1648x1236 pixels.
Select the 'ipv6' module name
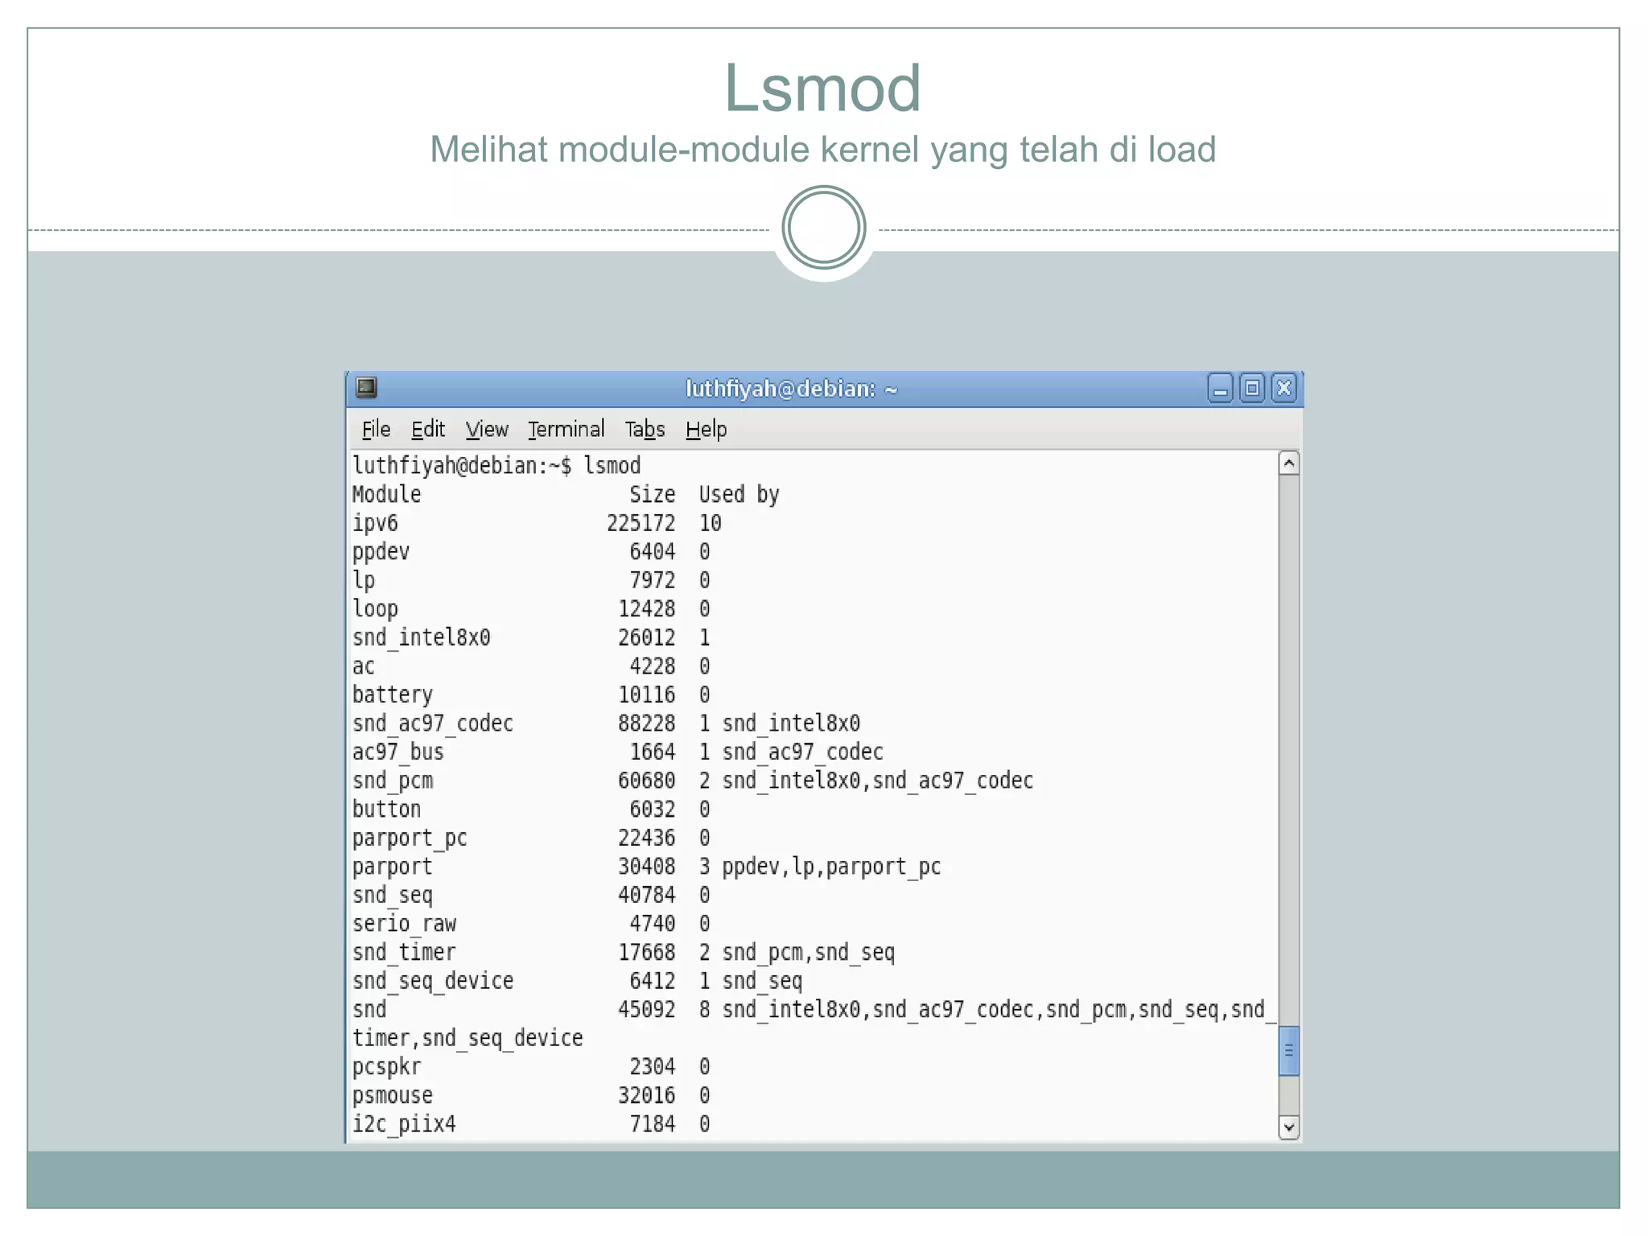click(375, 524)
